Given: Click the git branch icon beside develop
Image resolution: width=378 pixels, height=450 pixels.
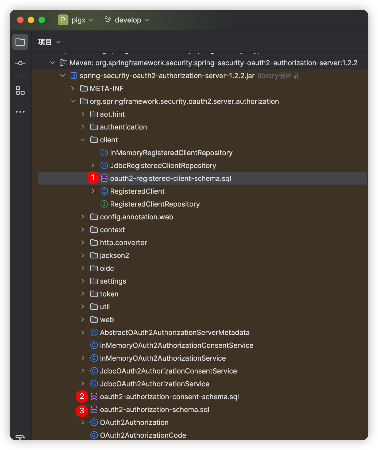Looking at the screenshot, I should tap(108, 20).
